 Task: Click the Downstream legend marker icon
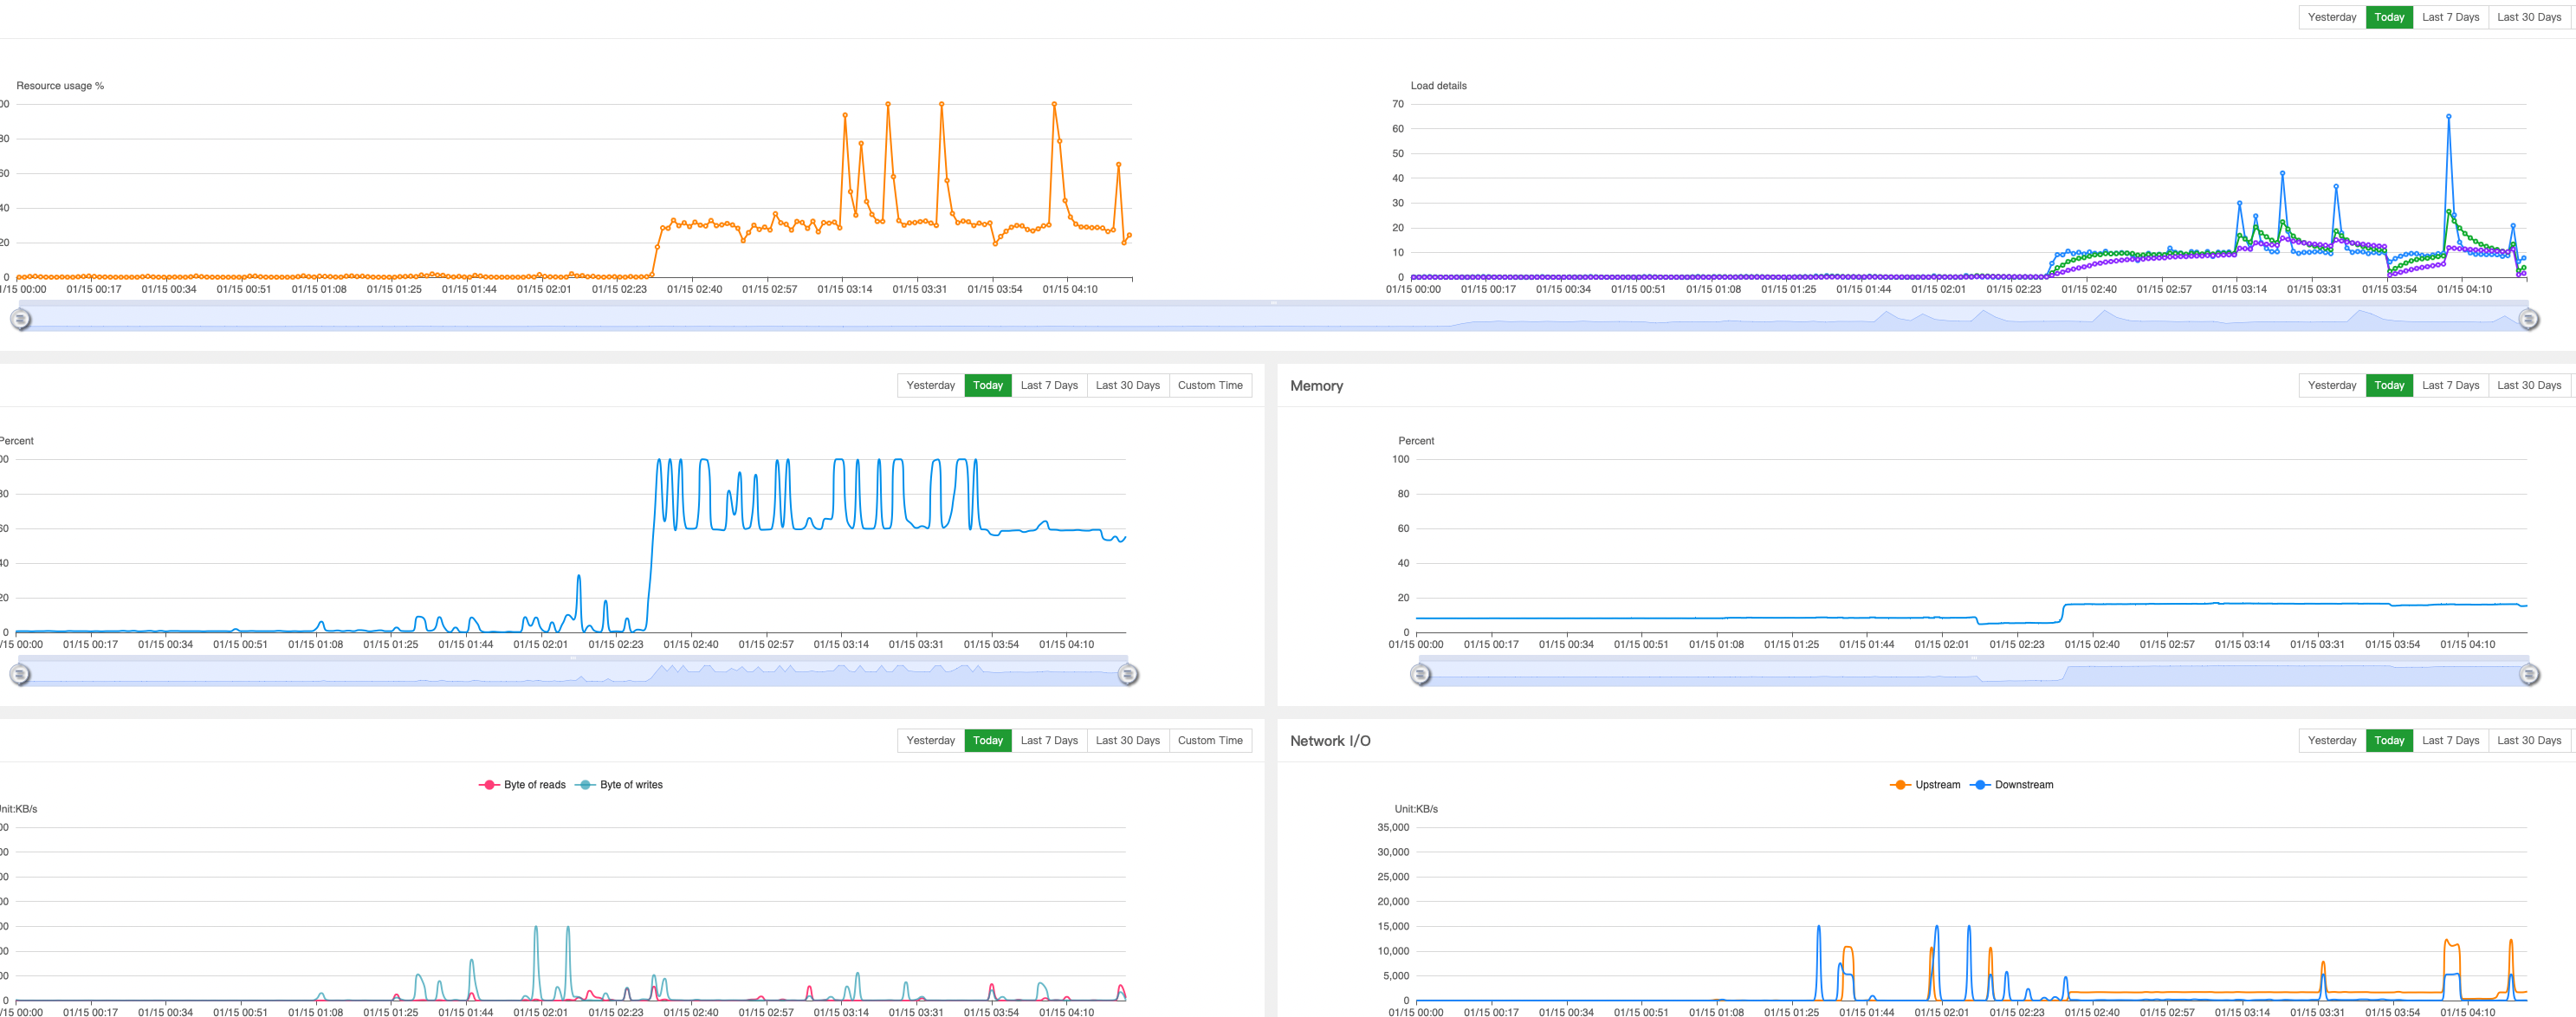[x=1979, y=784]
